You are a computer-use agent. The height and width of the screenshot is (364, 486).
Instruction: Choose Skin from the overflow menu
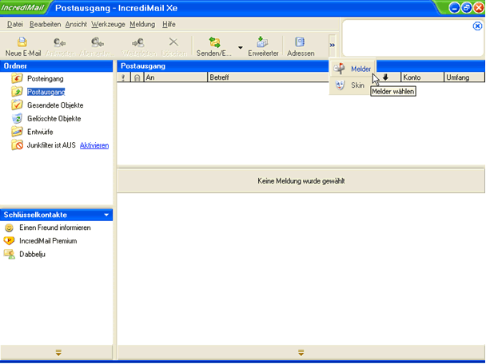click(x=349, y=85)
